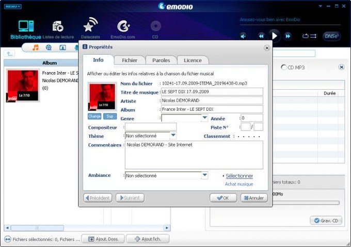Toggle repeat and shuffle mode icon
The height and width of the screenshot is (247, 351).
(x=309, y=36)
